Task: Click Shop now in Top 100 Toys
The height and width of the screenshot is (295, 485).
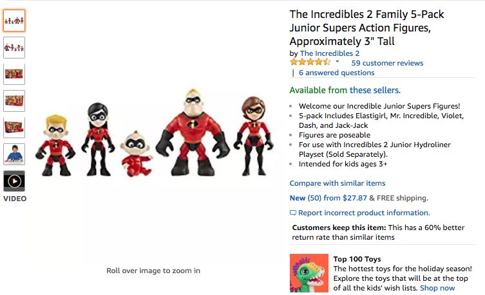Action: click(x=437, y=288)
